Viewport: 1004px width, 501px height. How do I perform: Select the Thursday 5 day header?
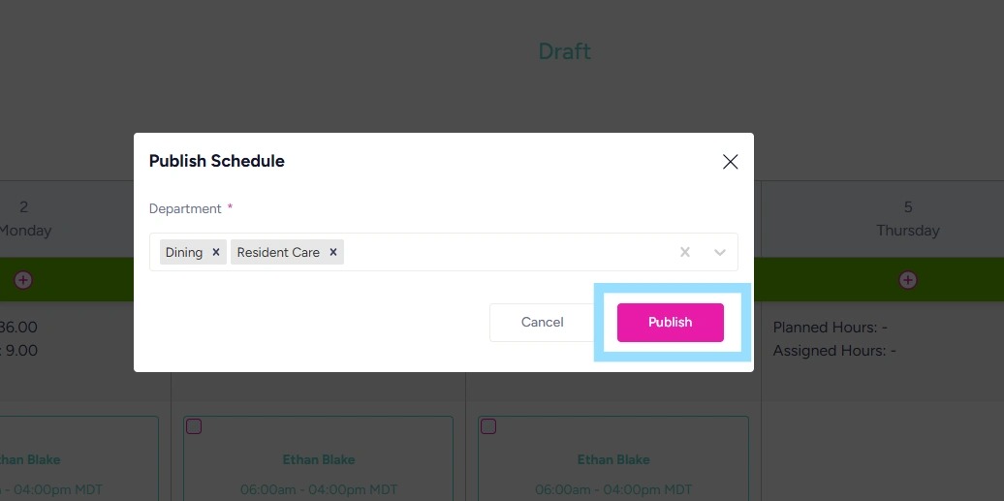907,218
